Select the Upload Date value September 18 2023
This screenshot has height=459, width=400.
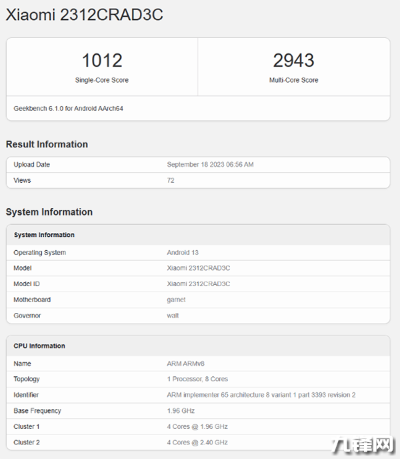point(210,165)
